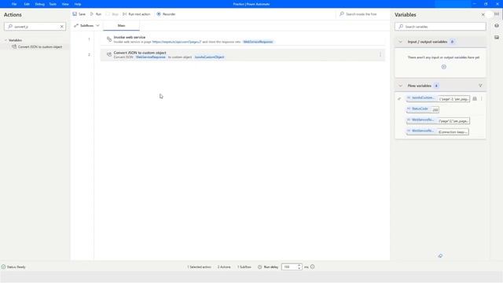Open the Tools menu
Image resolution: width=503 pixels, height=283 pixels.
point(53,4)
